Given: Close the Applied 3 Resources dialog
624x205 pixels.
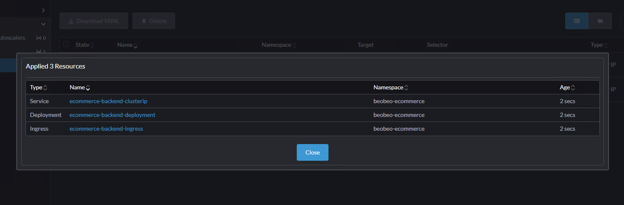Looking at the screenshot, I should pos(312,152).
